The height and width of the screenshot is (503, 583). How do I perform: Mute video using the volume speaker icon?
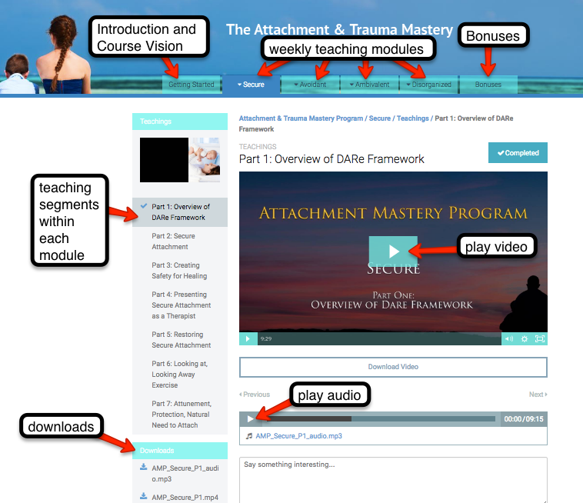tap(509, 338)
